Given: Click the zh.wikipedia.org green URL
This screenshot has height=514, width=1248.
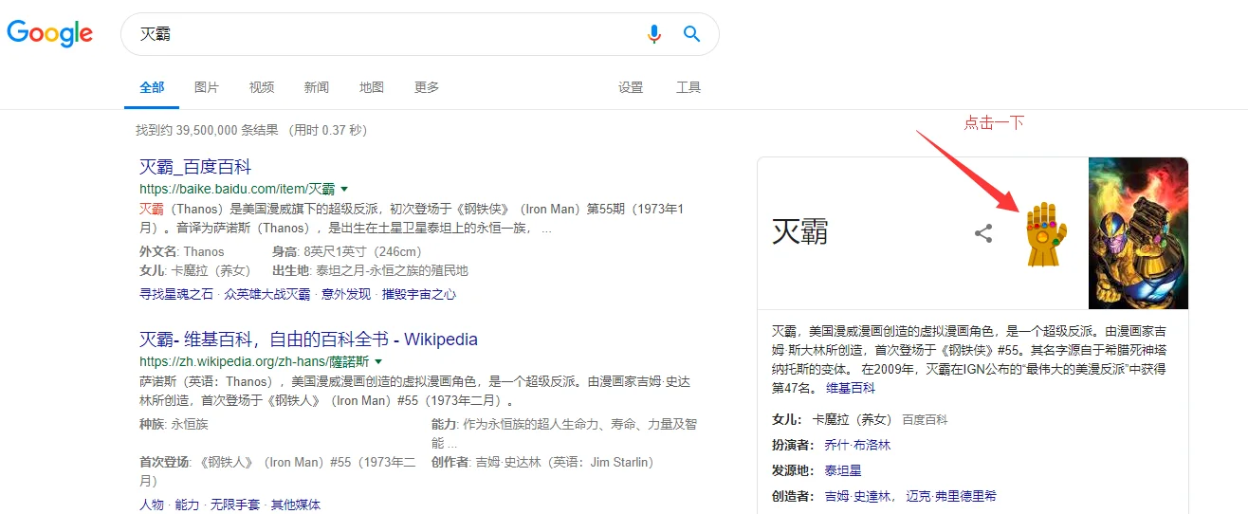Looking at the screenshot, I should click(254, 361).
